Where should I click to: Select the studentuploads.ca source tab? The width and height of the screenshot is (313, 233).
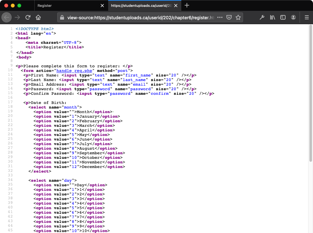click(145, 6)
